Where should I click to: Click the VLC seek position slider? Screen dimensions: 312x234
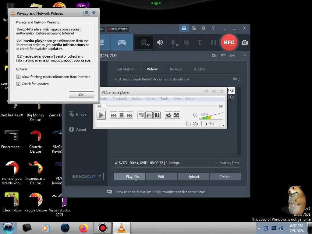click(160, 106)
